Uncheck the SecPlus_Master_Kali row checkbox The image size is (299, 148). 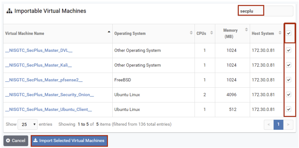[289, 65]
